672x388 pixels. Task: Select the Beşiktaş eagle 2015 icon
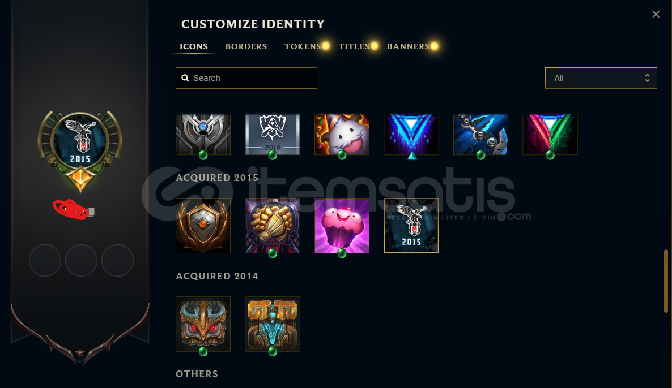tap(411, 226)
